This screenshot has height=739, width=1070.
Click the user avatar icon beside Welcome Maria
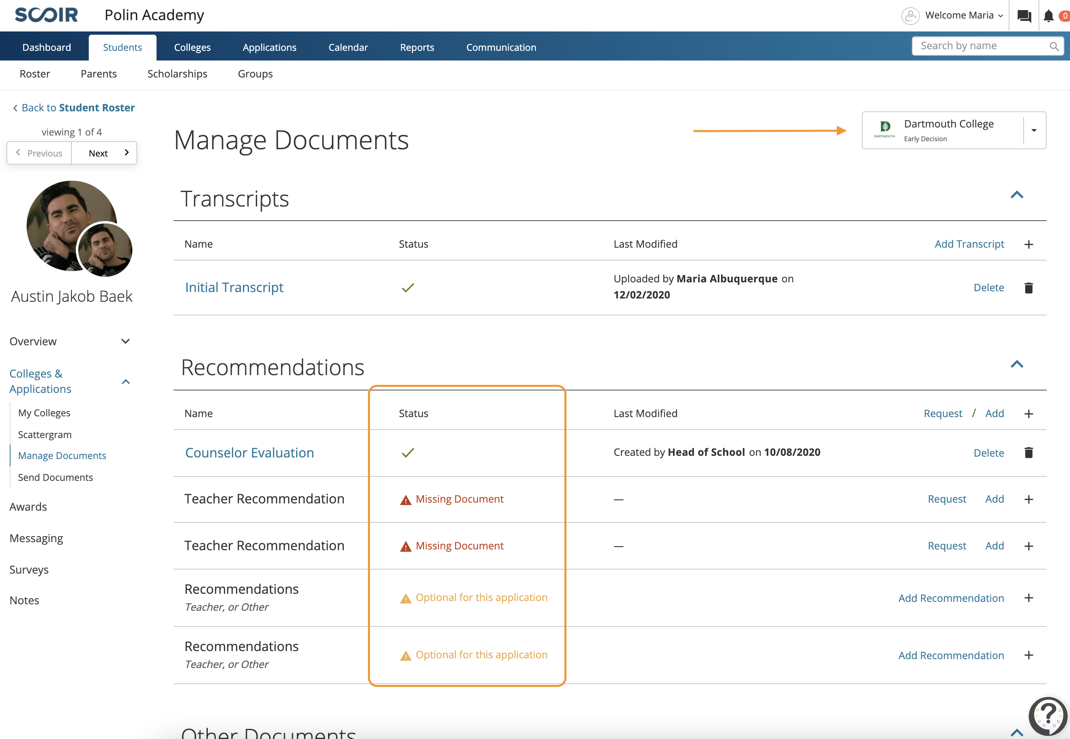point(910,16)
